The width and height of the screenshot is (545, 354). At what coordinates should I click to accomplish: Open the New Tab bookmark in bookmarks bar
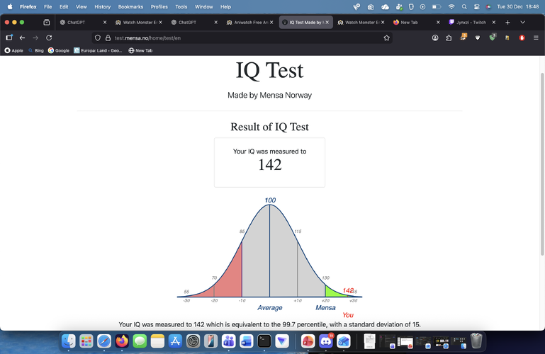(140, 51)
